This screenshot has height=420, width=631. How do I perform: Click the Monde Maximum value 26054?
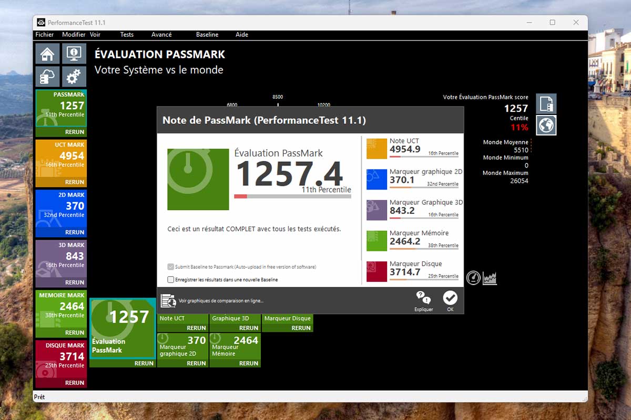coord(519,181)
